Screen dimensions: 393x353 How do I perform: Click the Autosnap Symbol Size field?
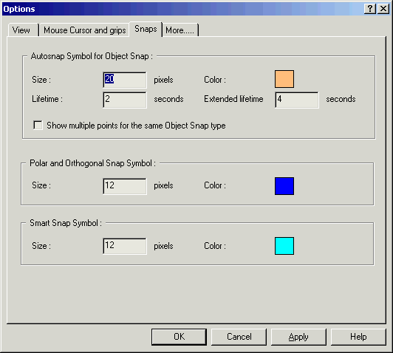tap(125, 80)
